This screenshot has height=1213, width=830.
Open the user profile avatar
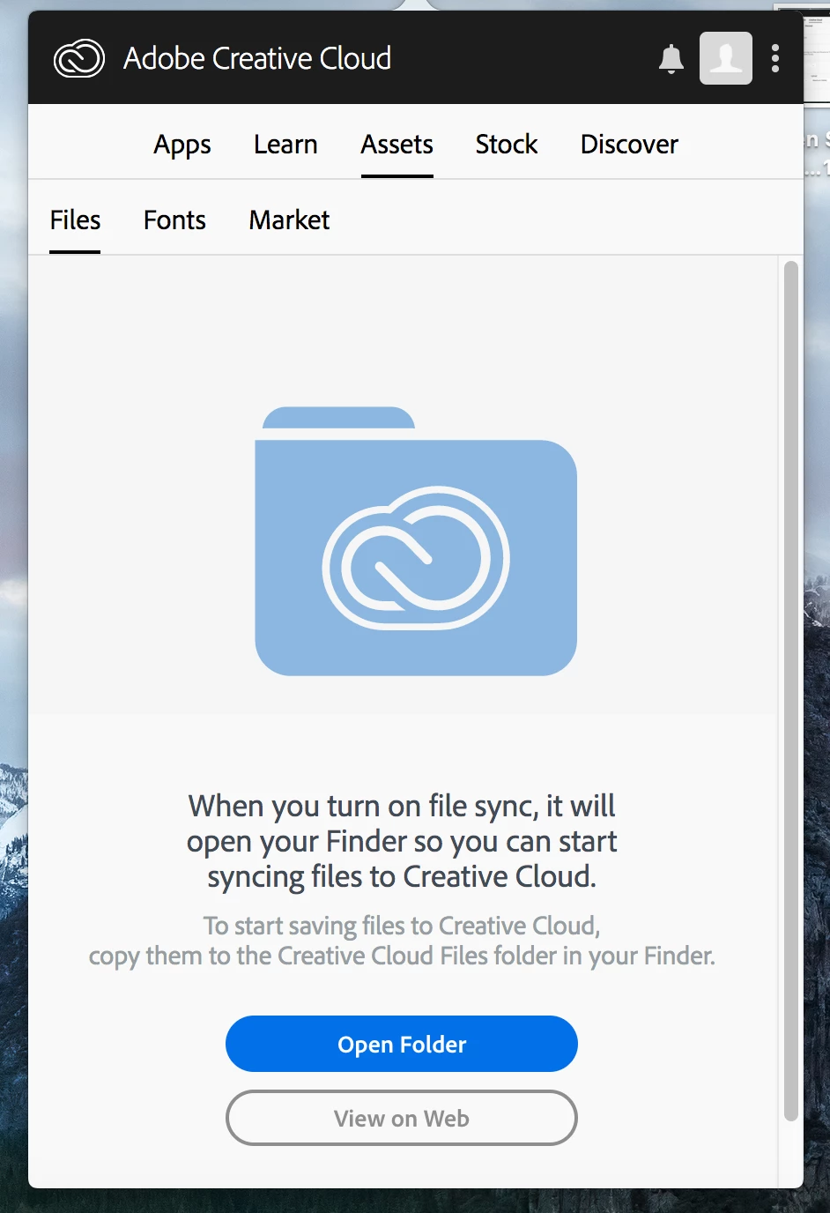pyautogui.click(x=726, y=58)
